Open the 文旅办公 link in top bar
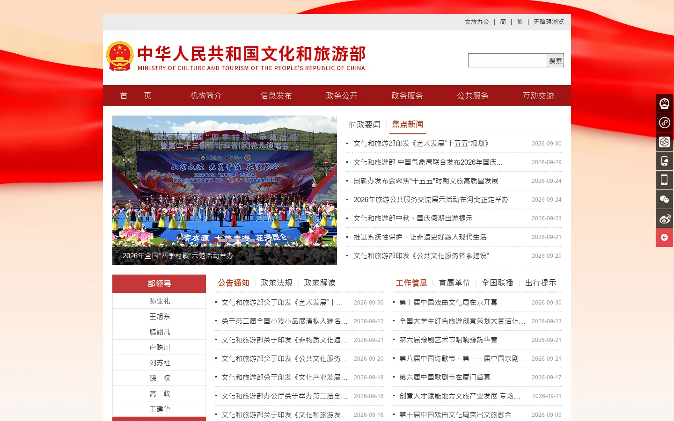This screenshot has width=674, height=421. [476, 22]
